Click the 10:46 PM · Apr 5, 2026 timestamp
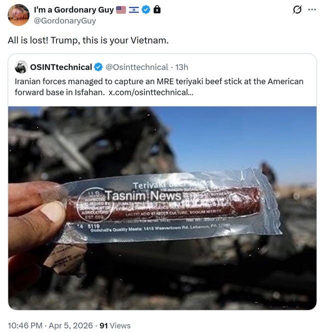The width and height of the screenshot is (325, 333). click(50, 325)
